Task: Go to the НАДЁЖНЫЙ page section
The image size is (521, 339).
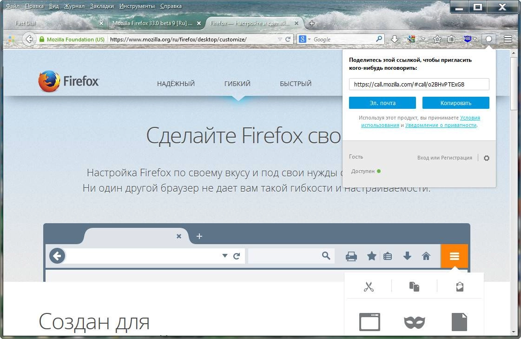Action: [176, 84]
